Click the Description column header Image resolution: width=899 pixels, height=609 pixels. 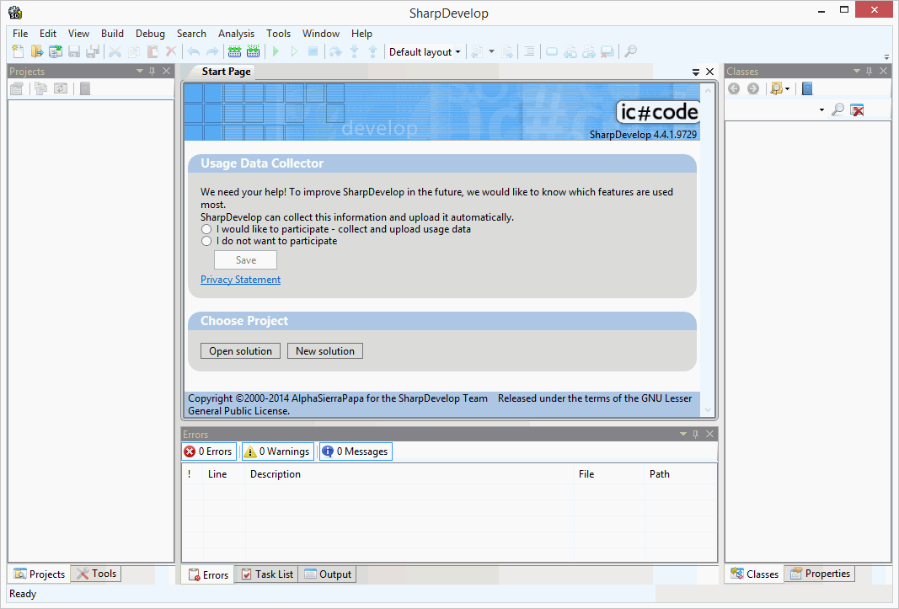pos(276,474)
